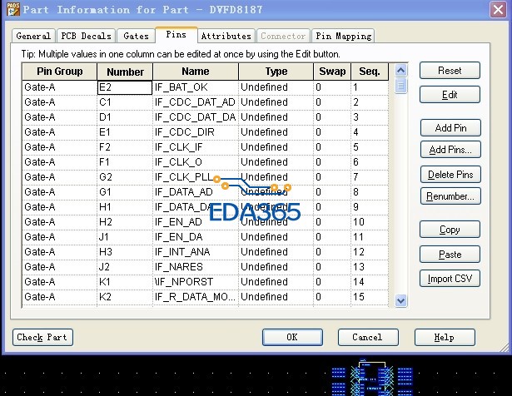Screen dimensions: 512x396
Task: Click the sequence cell showing 15
Action: tap(370, 297)
